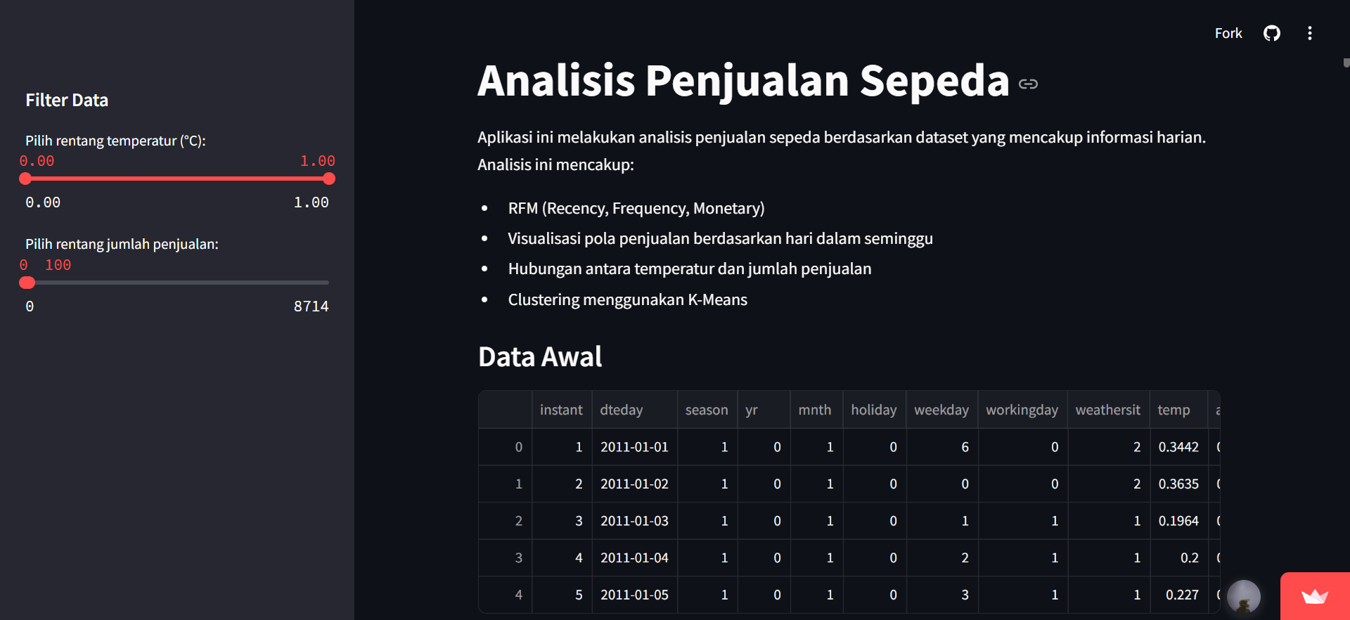Open the three-dot app menu

pos(1309,33)
